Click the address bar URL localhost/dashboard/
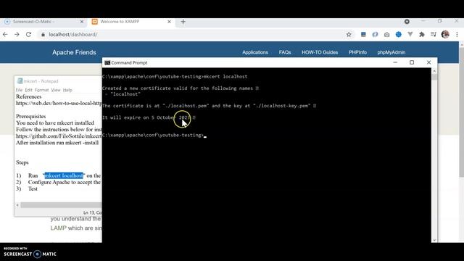Screen dimensions: 464x261 (x=73, y=35)
